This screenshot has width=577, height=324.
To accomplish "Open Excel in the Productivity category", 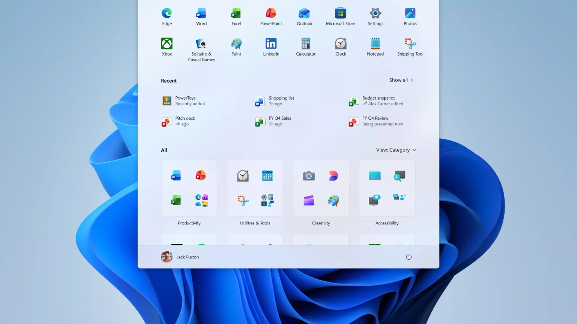I will [176, 200].
